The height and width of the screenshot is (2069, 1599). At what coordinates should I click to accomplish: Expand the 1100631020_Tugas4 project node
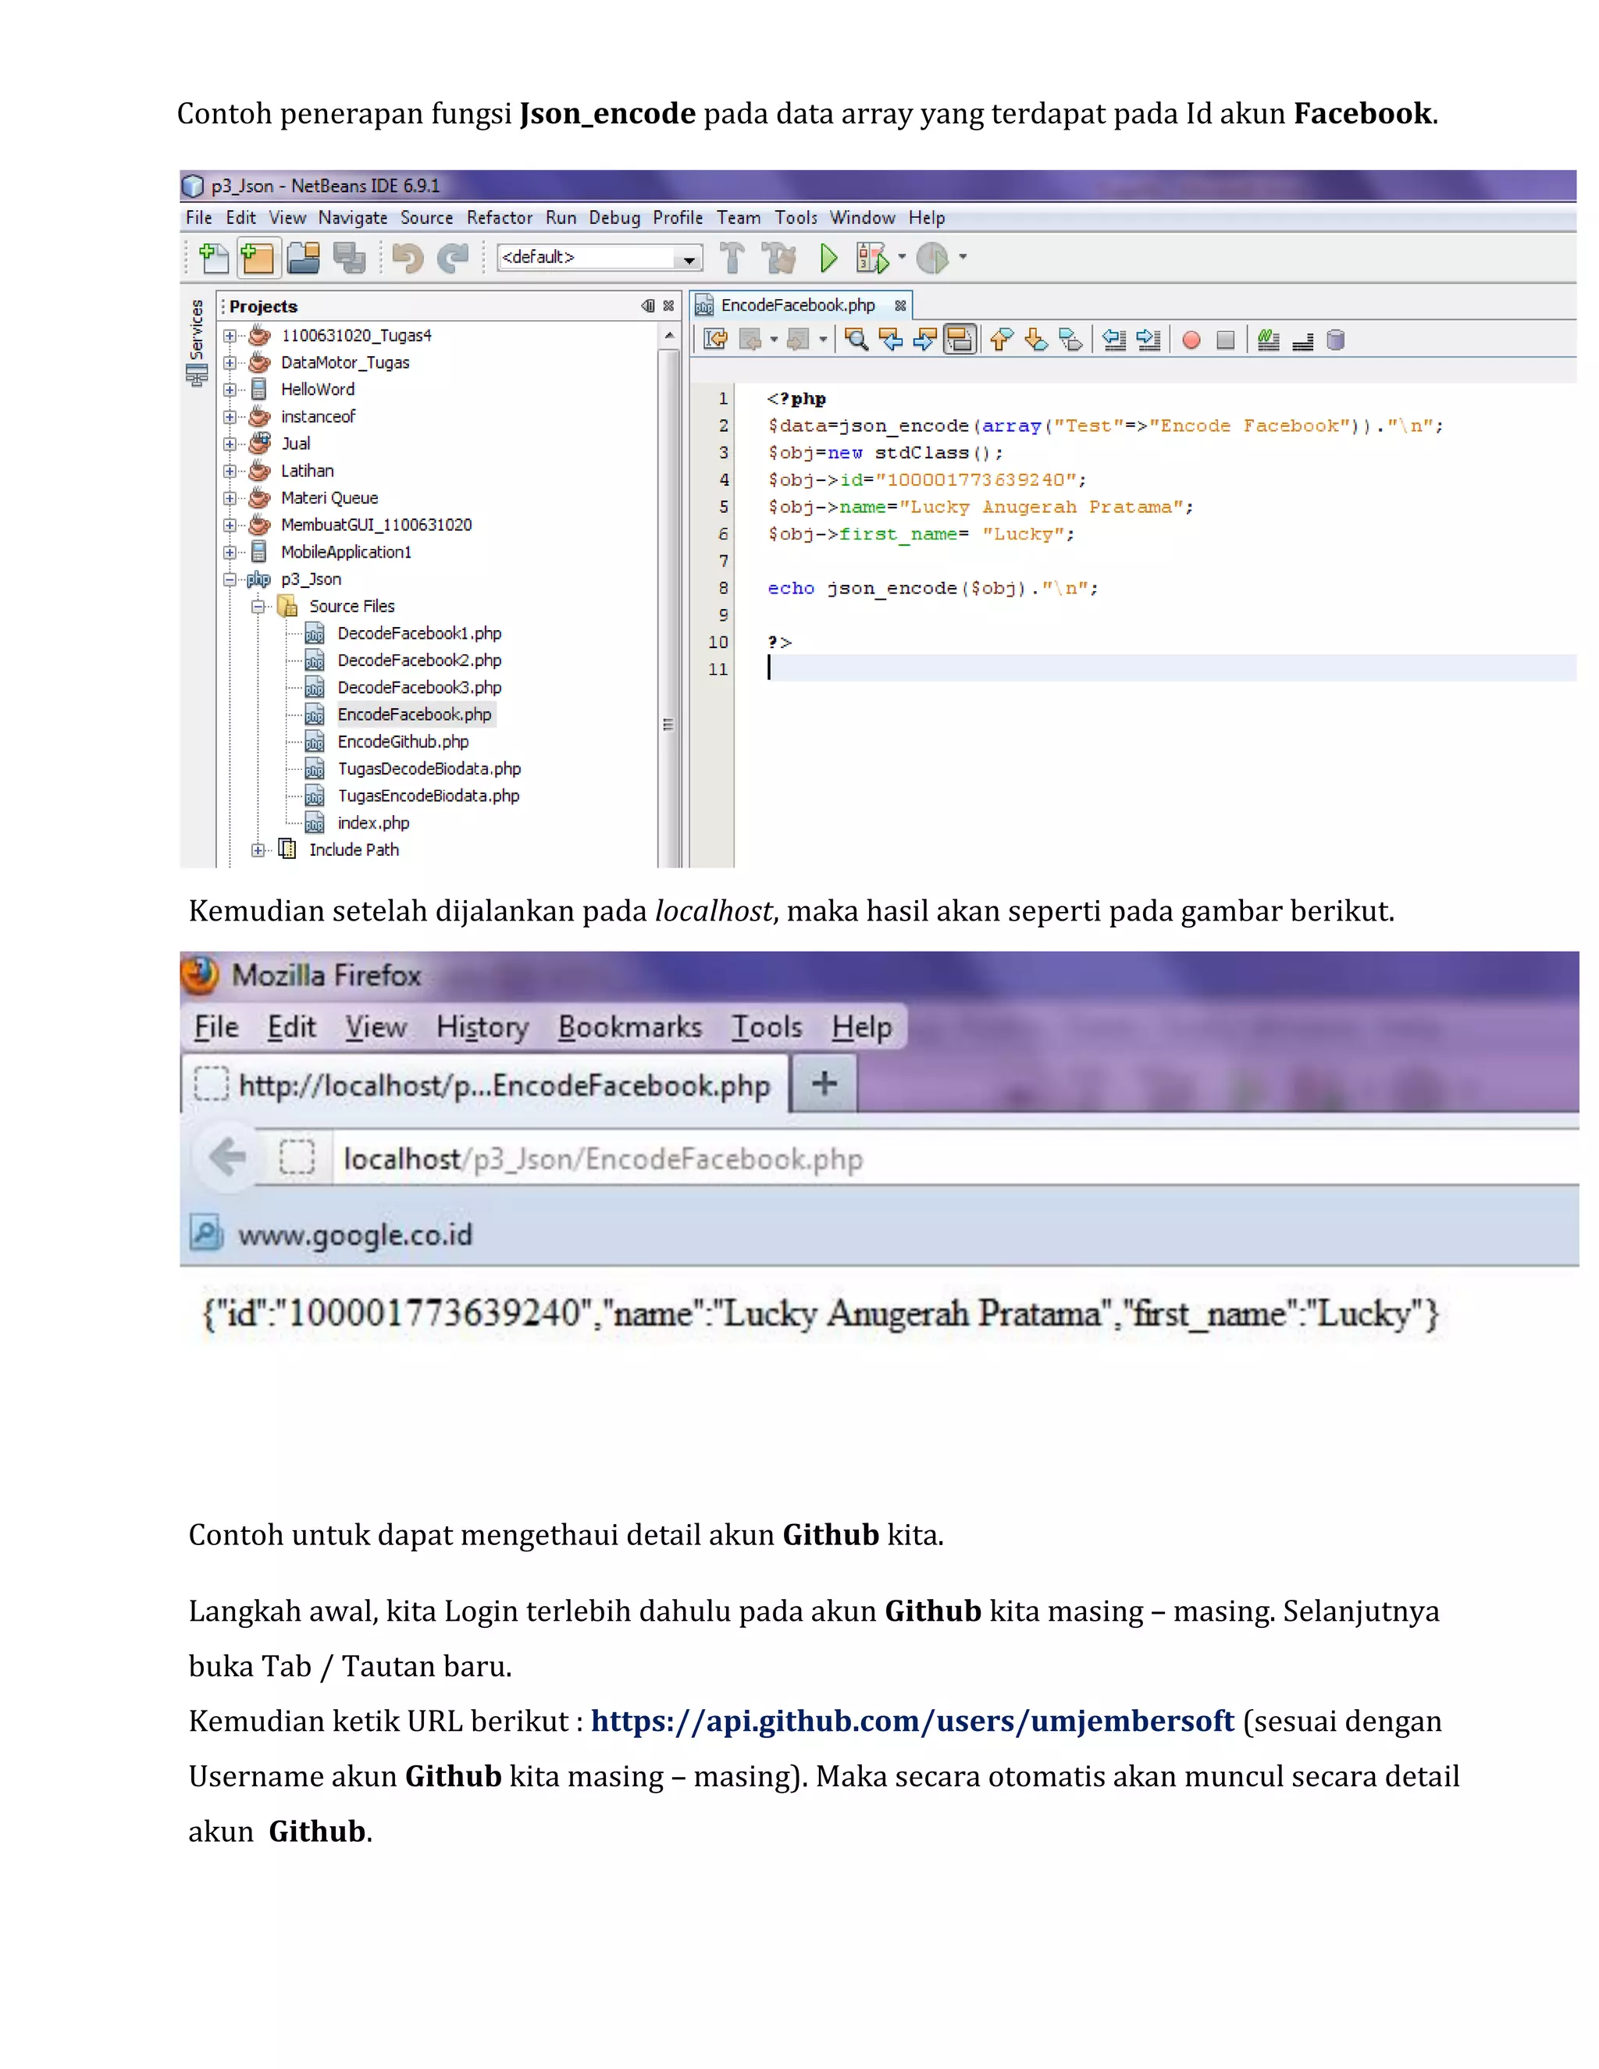[230, 336]
